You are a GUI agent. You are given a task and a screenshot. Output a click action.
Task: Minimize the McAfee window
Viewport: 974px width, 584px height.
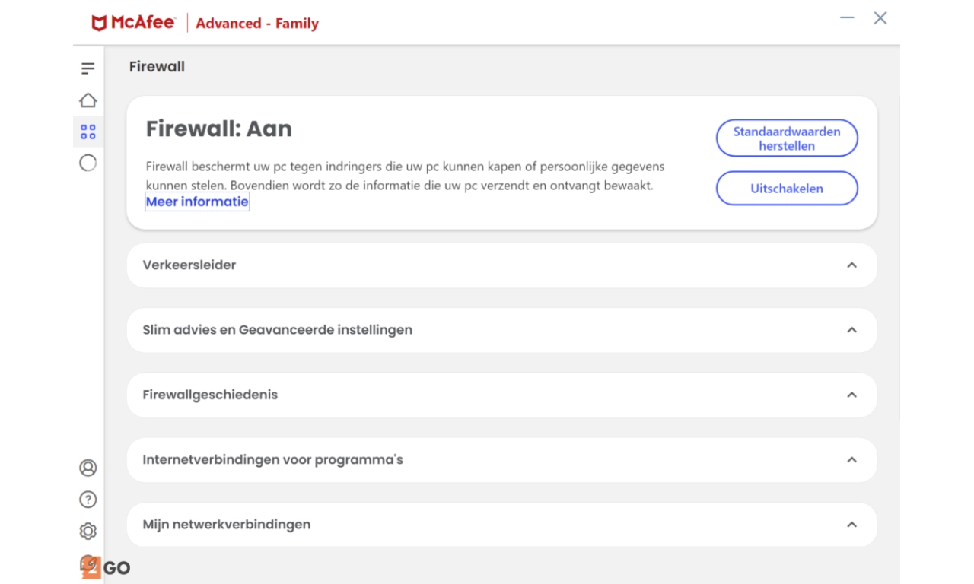[847, 18]
